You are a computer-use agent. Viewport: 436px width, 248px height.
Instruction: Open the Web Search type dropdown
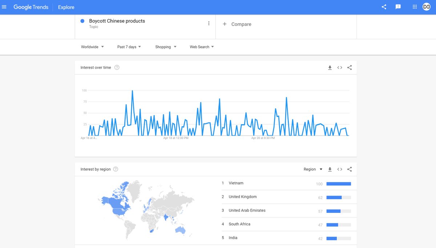tap(202, 47)
